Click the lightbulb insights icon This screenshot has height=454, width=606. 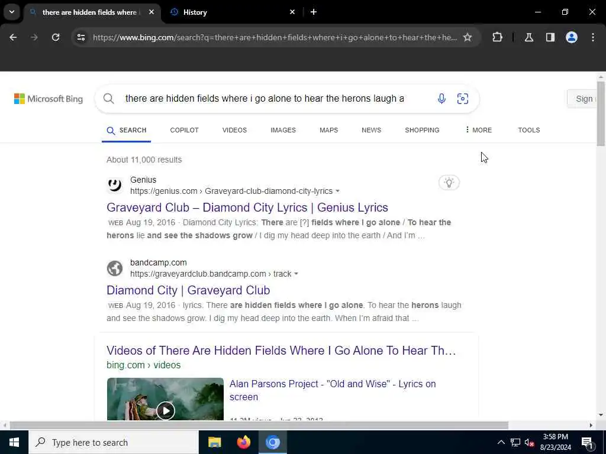pyautogui.click(x=449, y=182)
